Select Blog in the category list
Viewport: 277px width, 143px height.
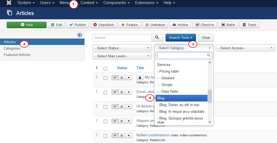[181, 98]
